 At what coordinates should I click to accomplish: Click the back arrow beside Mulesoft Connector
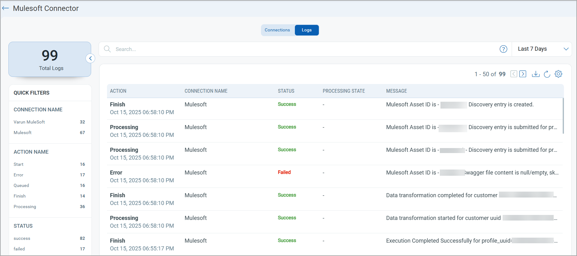[x=5, y=8]
